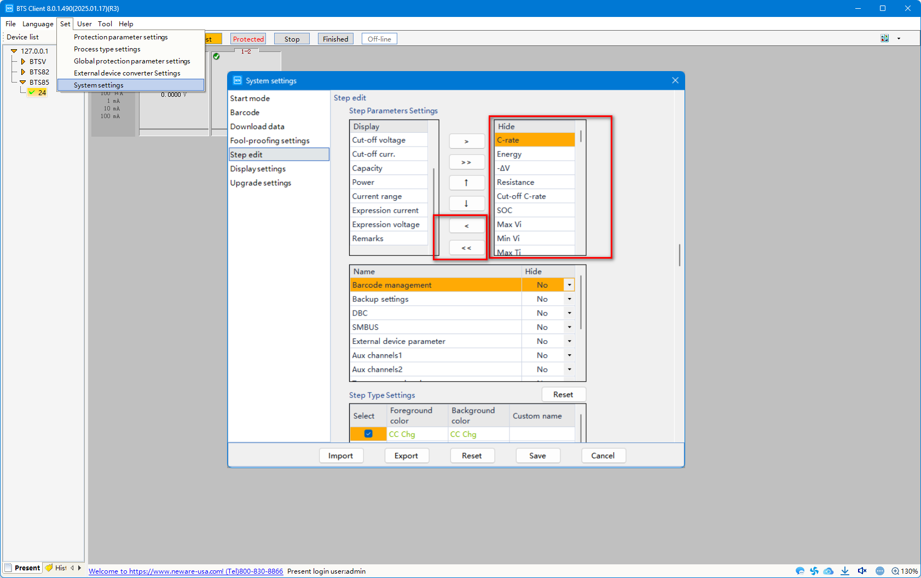The width and height of the screenshot is (921, 578).
Task: Open Hide dropdown for Barcode management
Action: coord(569,285)
